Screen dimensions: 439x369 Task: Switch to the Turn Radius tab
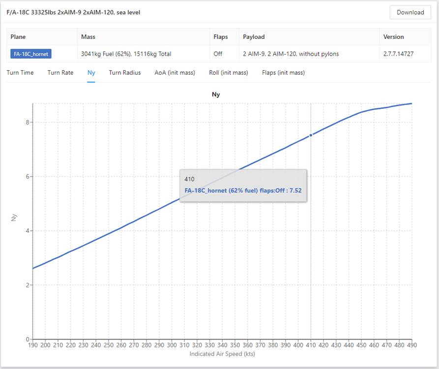coord(125,73)
